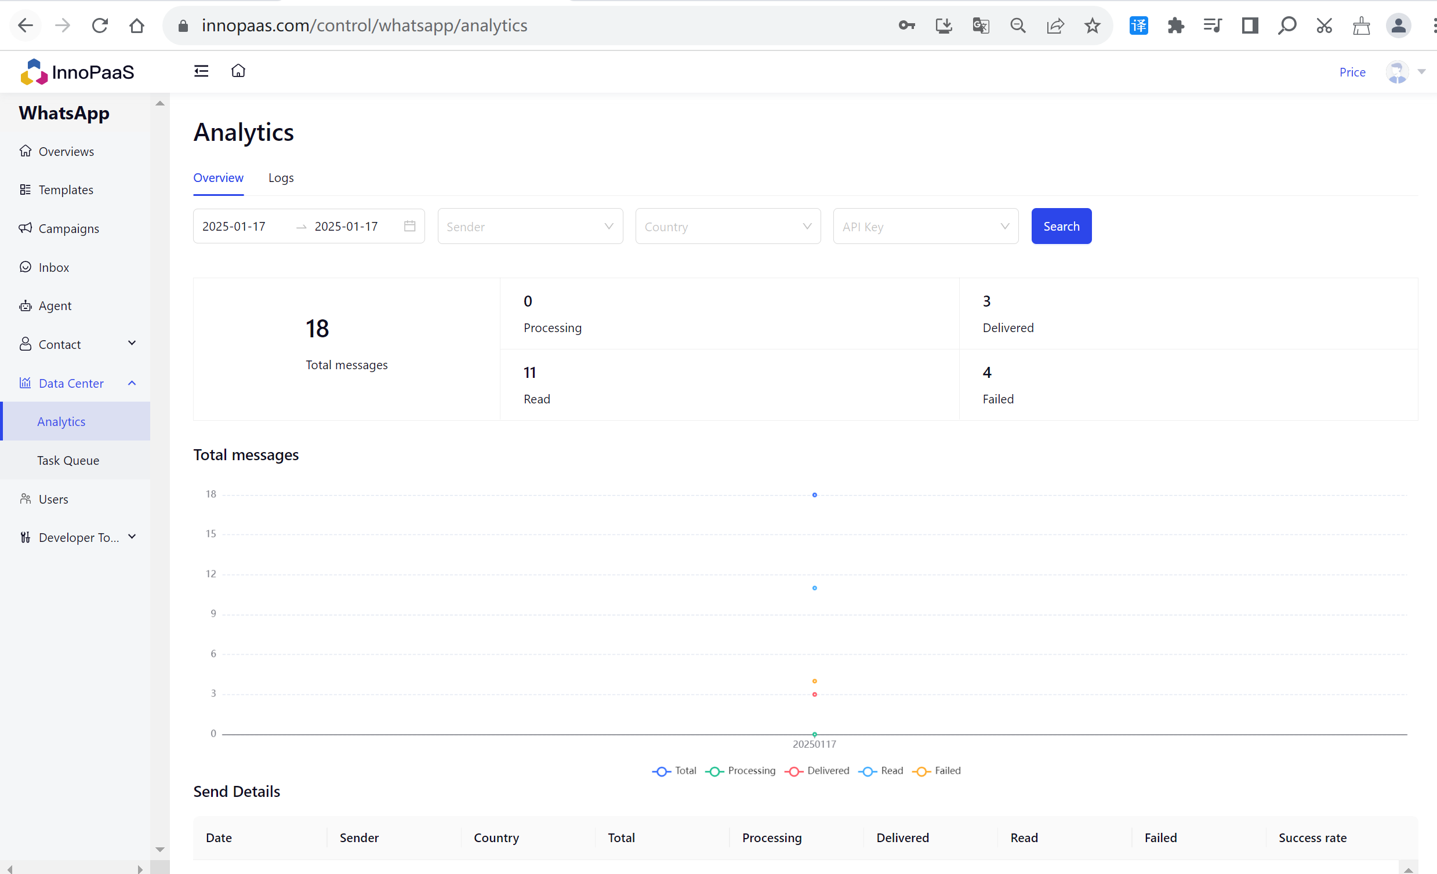Open the calendar icon in the date range
Screen dimensions: 1437x874
(409, 226)
